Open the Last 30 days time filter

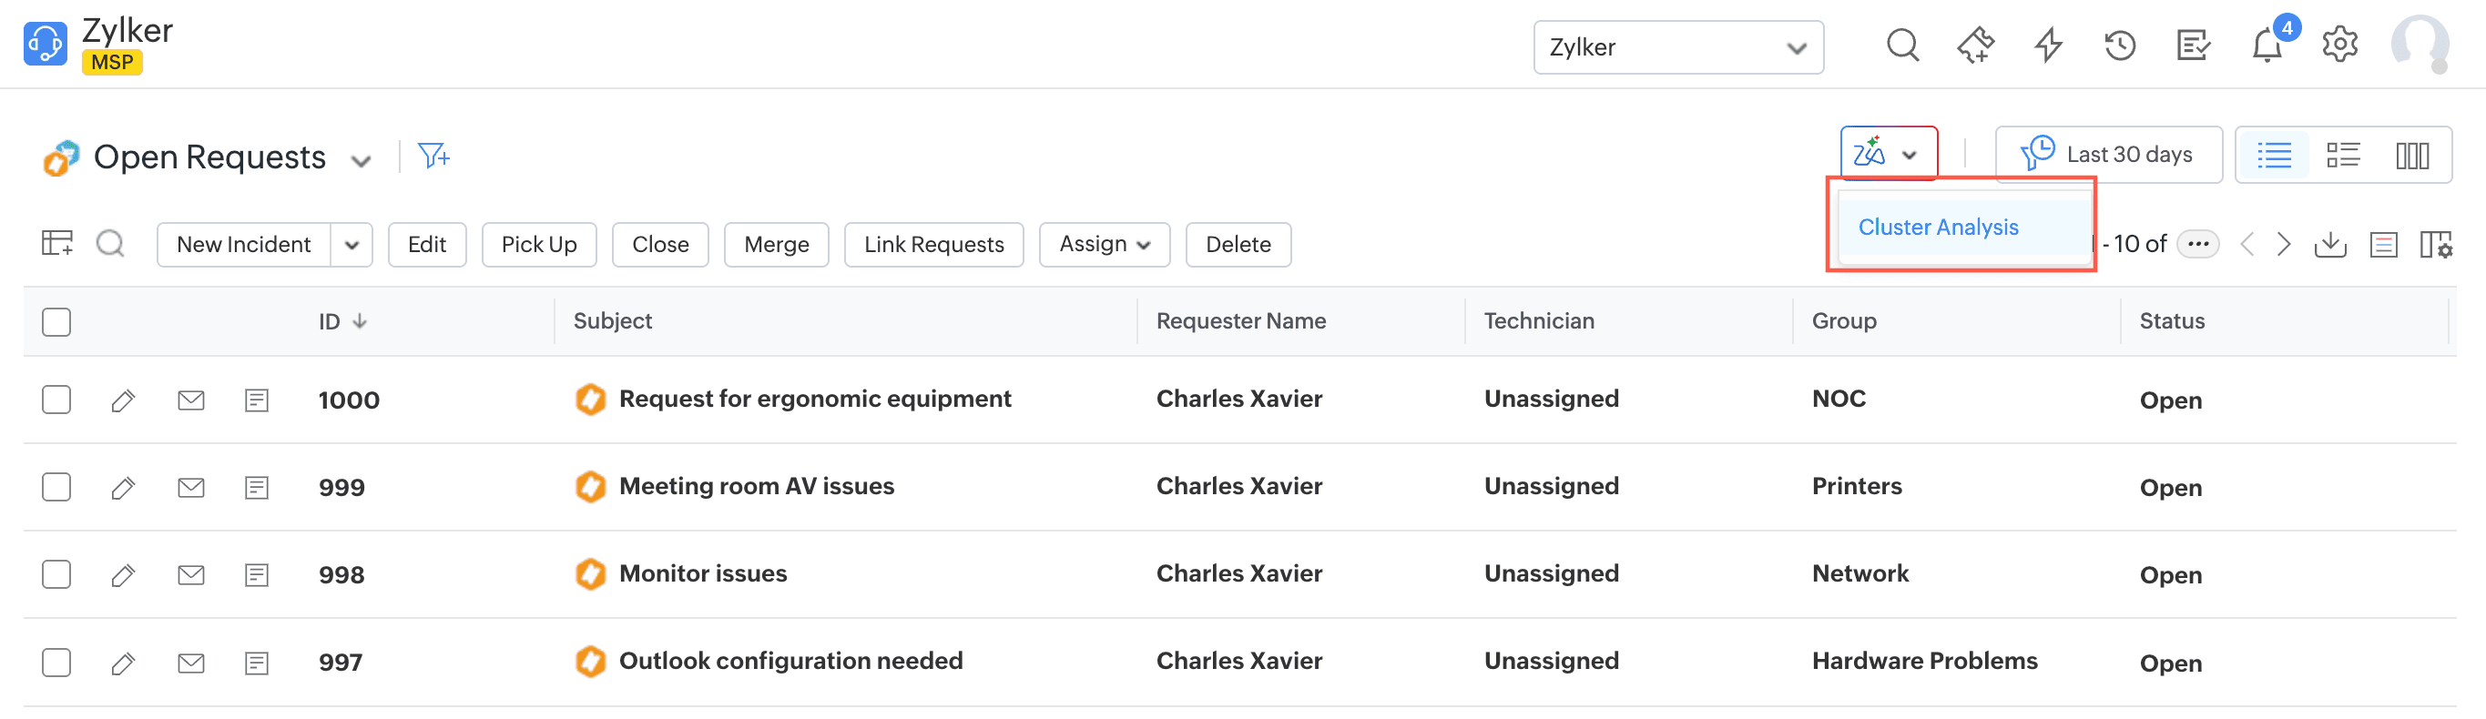(2108, 156)
